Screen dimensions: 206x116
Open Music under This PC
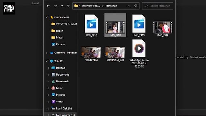click(x=57, y=88)
